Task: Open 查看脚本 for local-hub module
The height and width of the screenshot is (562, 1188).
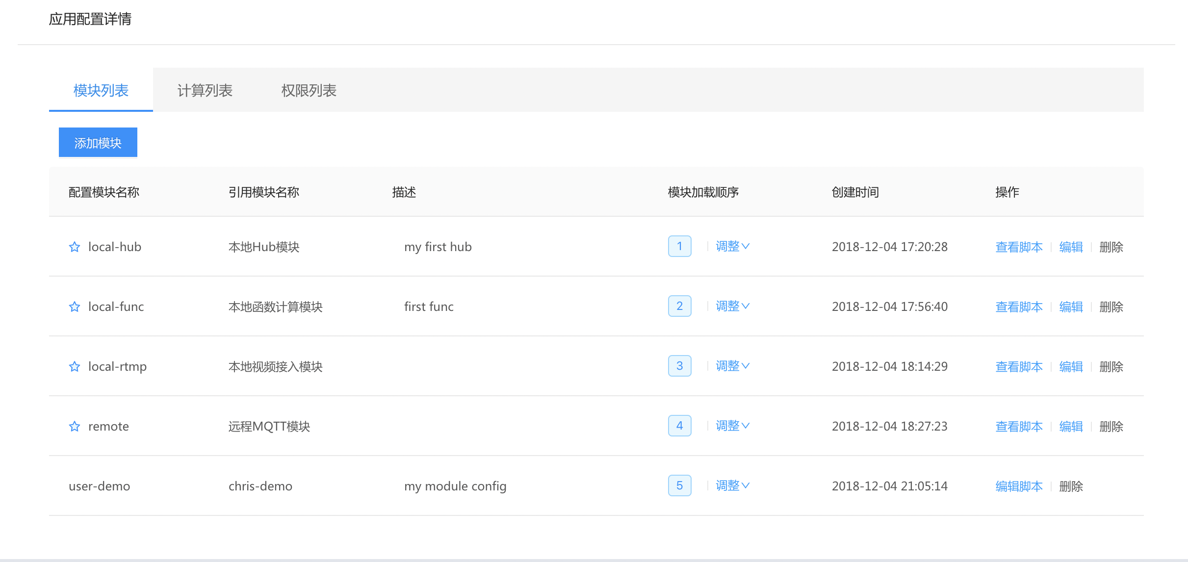Action: click(1019, 247)
